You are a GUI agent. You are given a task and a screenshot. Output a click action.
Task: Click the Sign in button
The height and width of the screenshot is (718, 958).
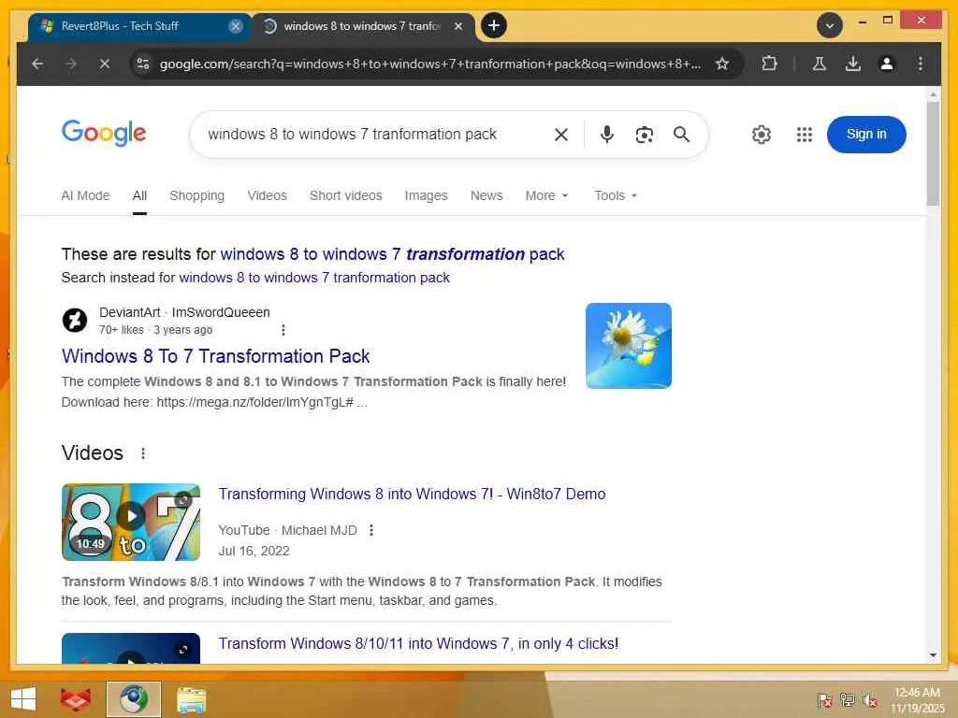click(x=865, y=135)
